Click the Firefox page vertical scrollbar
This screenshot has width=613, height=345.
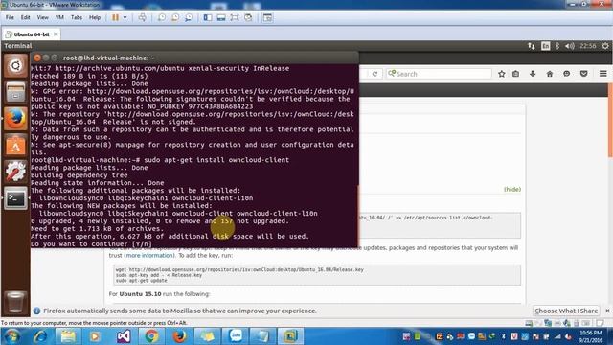coord(610,122)
